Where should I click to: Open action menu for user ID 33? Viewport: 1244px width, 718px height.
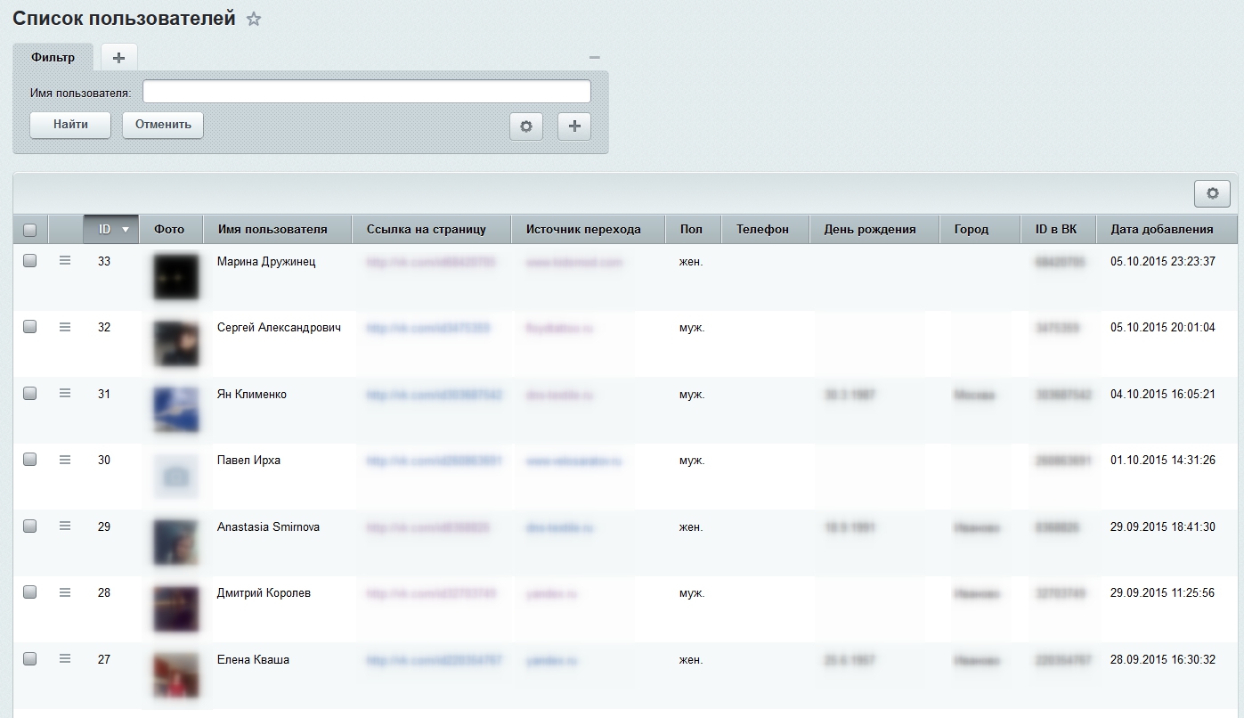(65, 260)
